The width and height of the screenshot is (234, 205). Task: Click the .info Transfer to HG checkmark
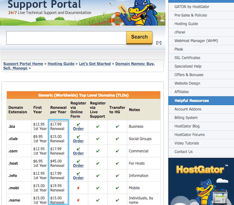(117, 176)
